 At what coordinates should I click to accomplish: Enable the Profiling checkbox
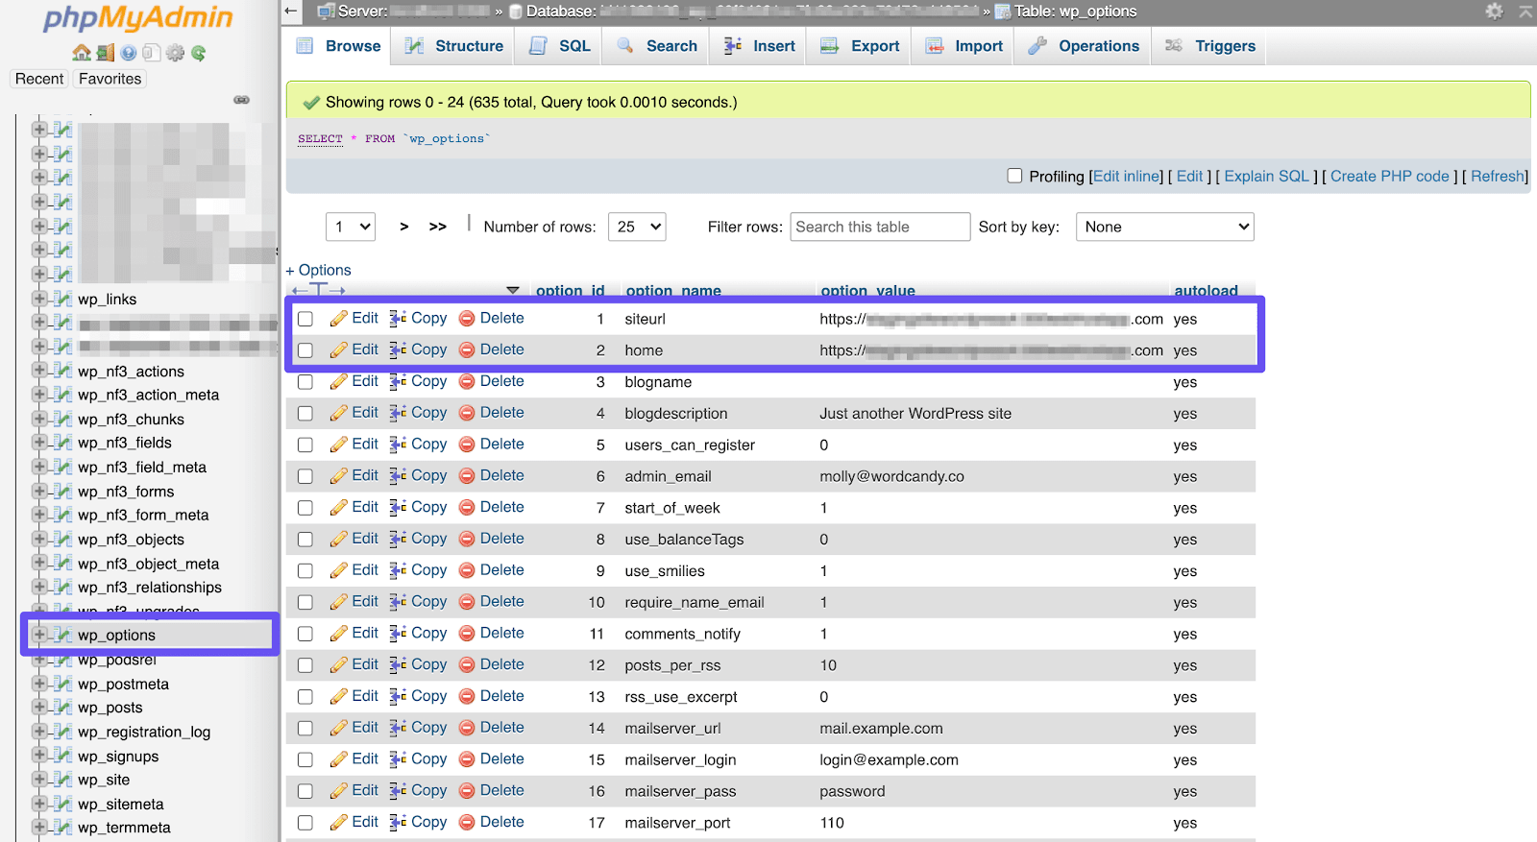[x=1014, y=176]
